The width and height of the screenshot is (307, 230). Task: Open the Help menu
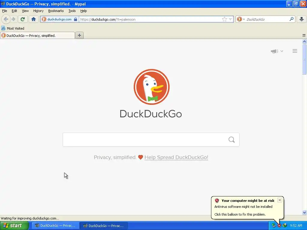[84, 11]
